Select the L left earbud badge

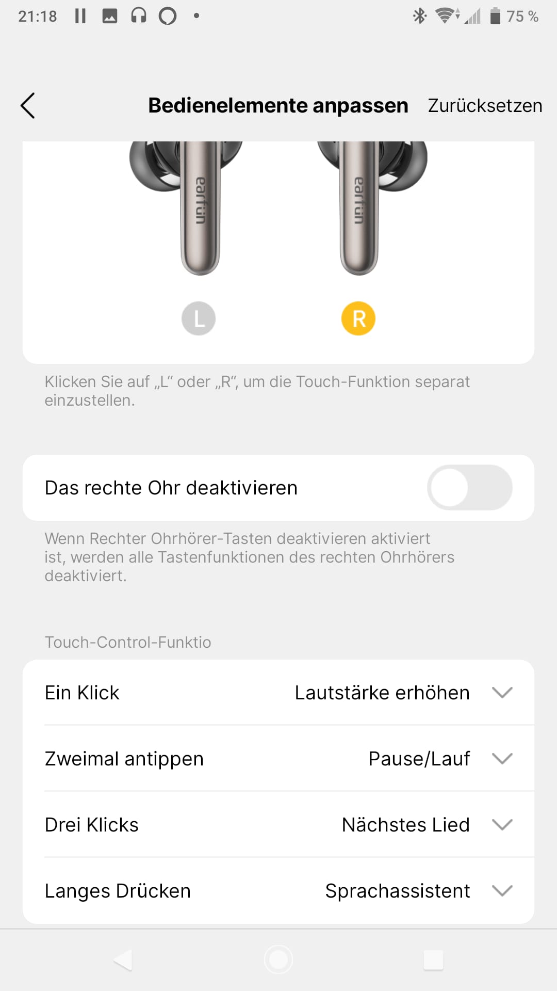point(199,318)
